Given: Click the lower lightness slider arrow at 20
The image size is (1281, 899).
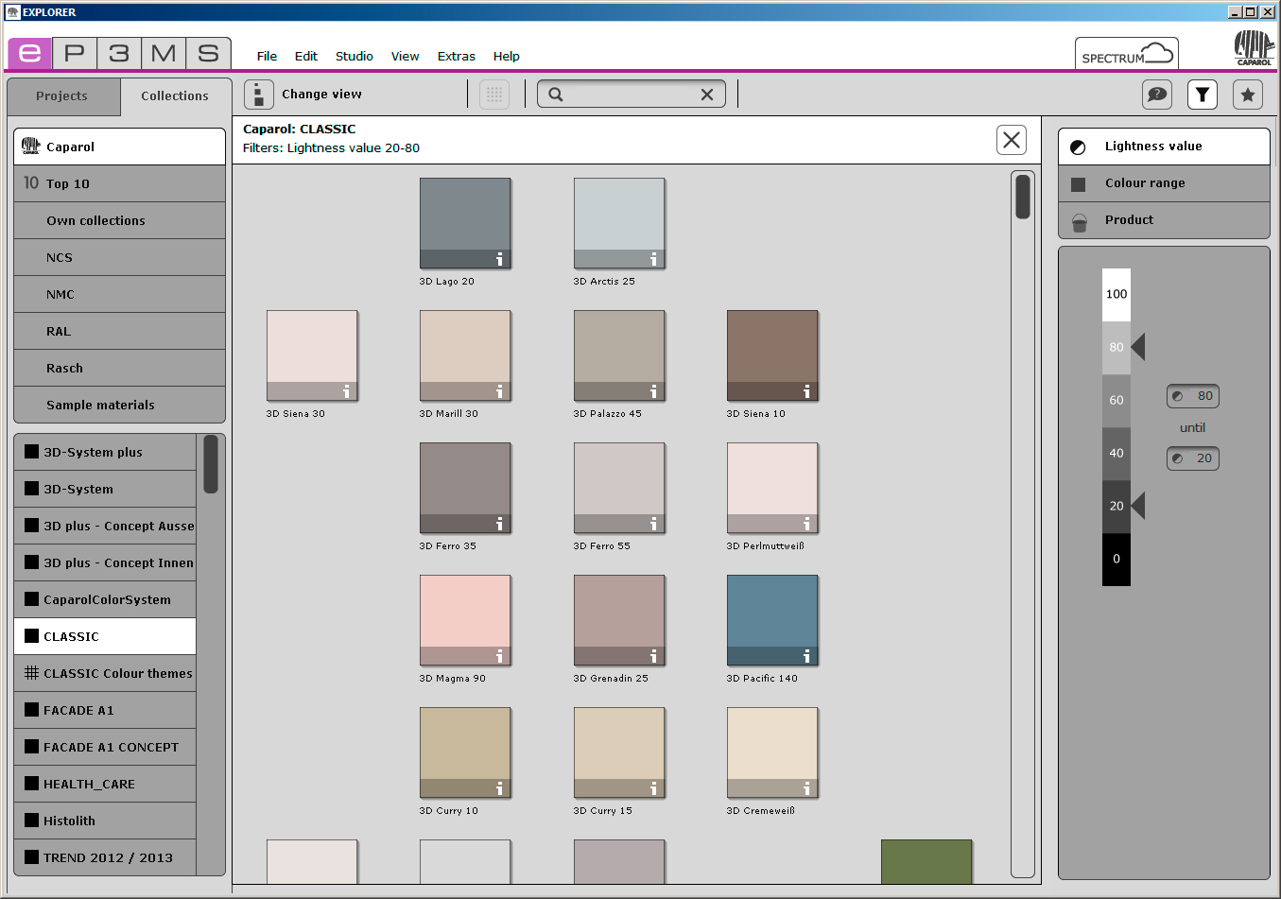Looking at the screenshot, I should pyautogui.click(x=1138, y=506).
